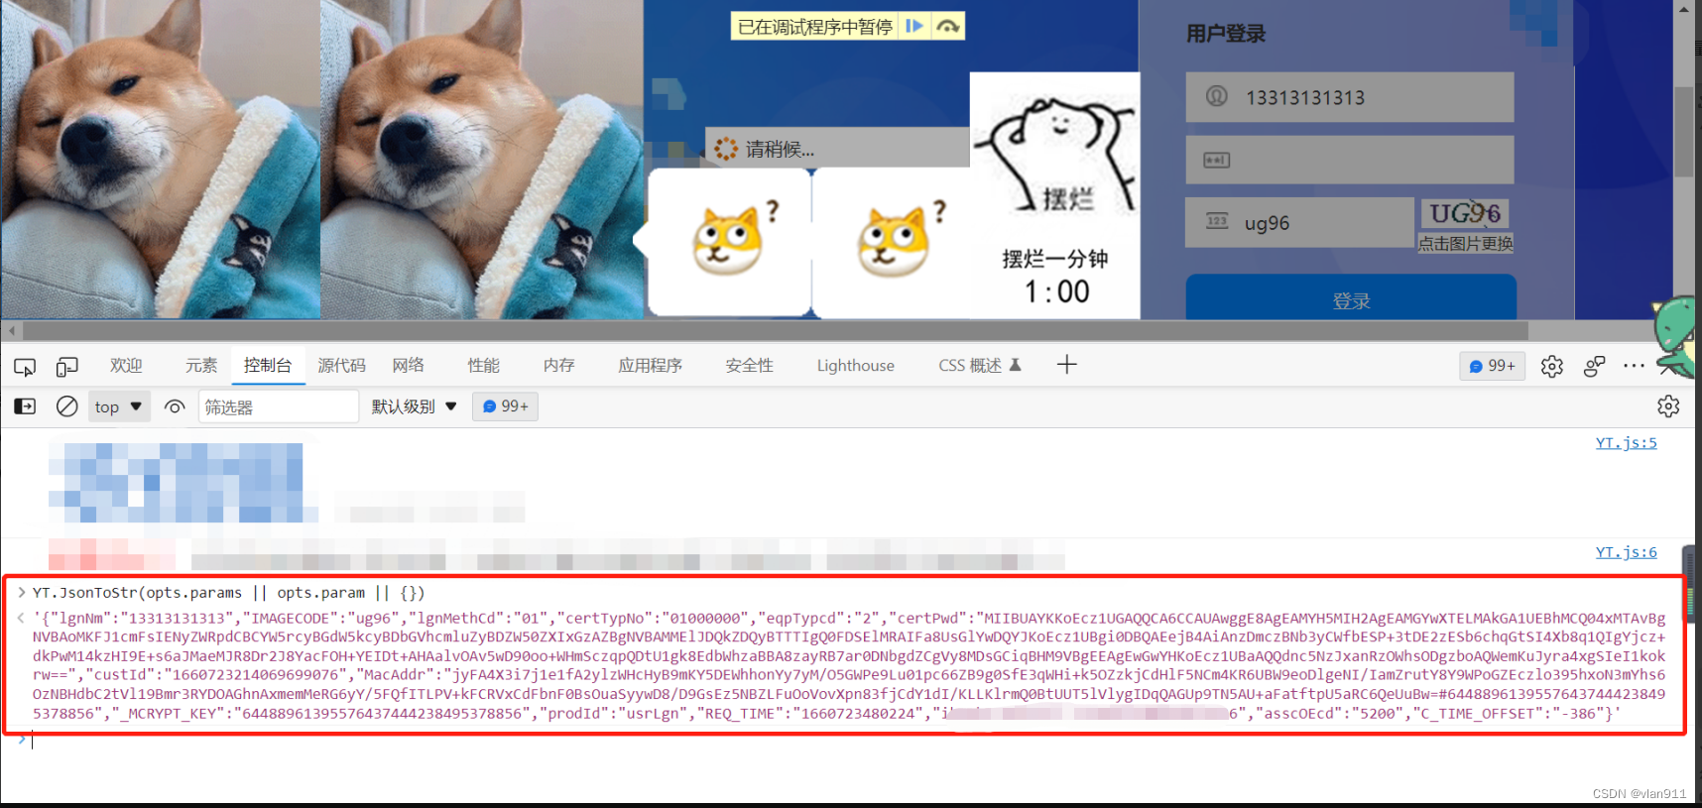Click the page horizontal scrollbar
This screenshot has height=808, width=1702.
776,330
